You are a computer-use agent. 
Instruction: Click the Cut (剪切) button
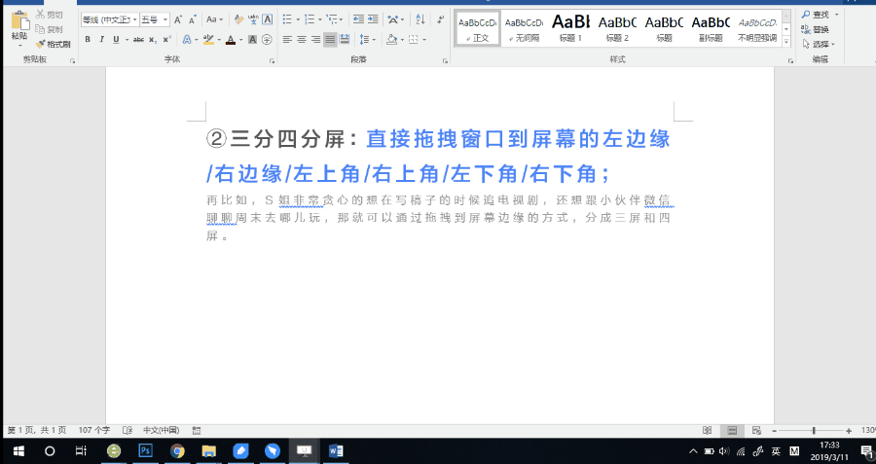(x=50, y=15)
